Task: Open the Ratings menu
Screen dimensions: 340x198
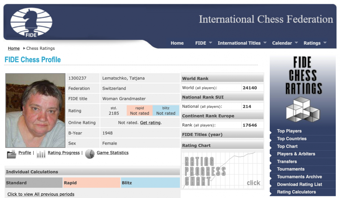Action: click(312, 43)
